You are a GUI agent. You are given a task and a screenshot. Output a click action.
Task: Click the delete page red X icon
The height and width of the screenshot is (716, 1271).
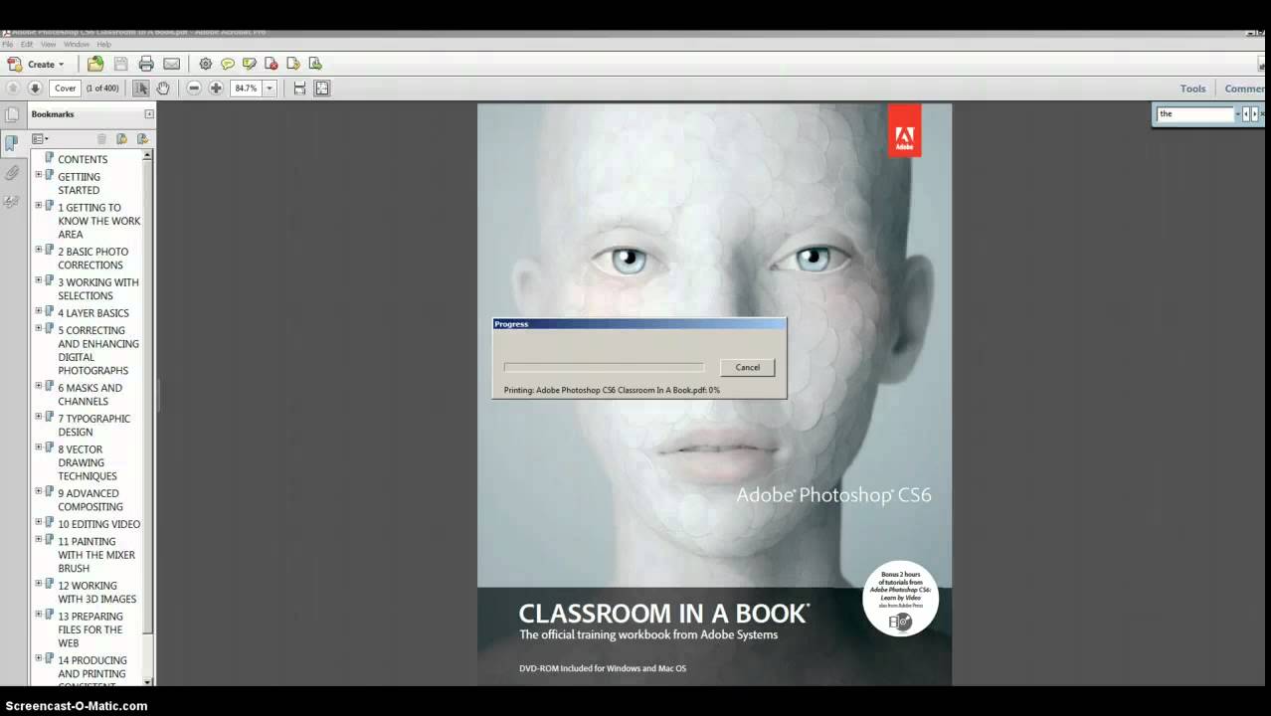(272, 64)
